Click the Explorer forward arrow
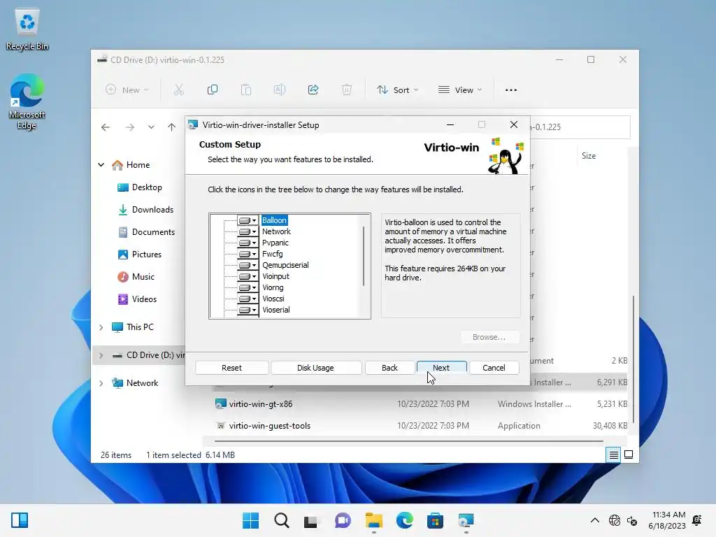The image size is (716, 537). (x=130, y=127)
